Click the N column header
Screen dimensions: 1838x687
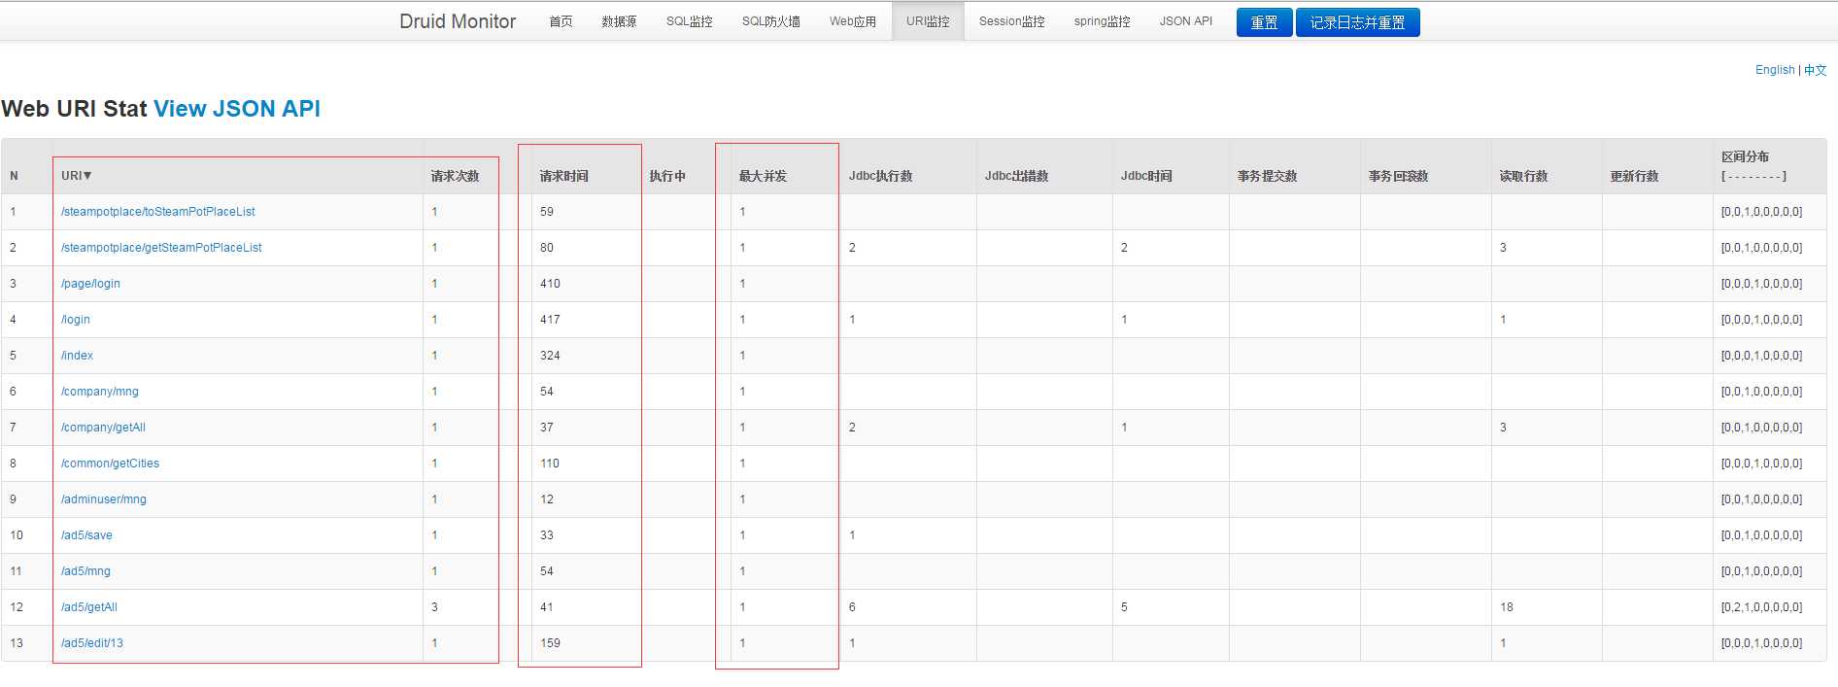(14, 176)
